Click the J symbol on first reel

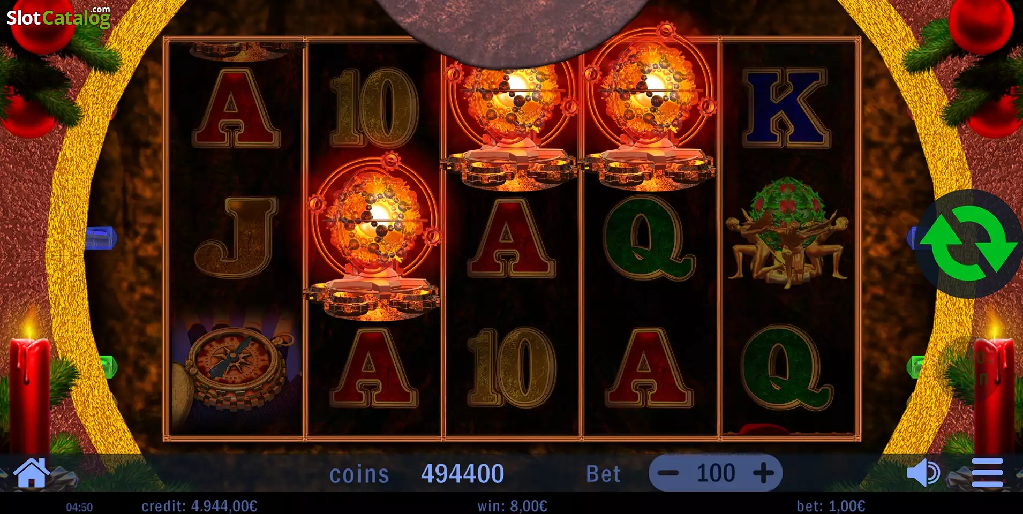pos(236,238)
